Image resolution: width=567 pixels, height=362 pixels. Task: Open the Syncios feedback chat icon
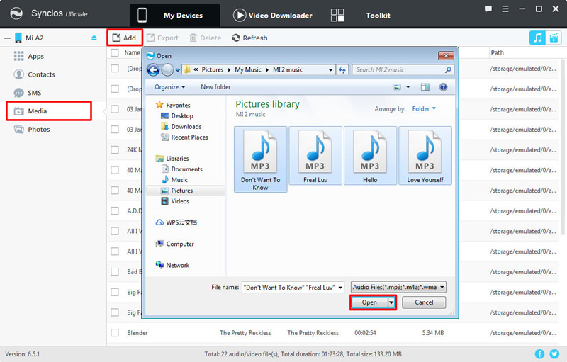click(x=488, y=9)
